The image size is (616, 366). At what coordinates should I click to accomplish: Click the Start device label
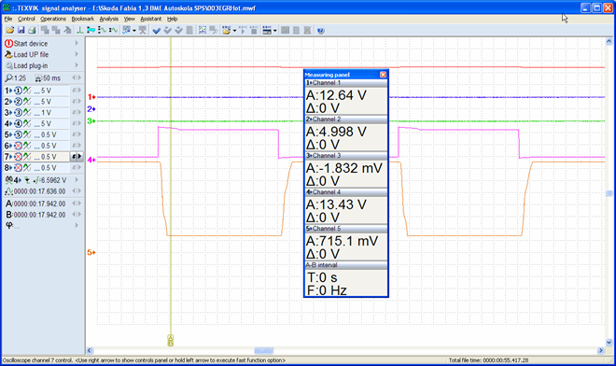click(x=31, y=44)
